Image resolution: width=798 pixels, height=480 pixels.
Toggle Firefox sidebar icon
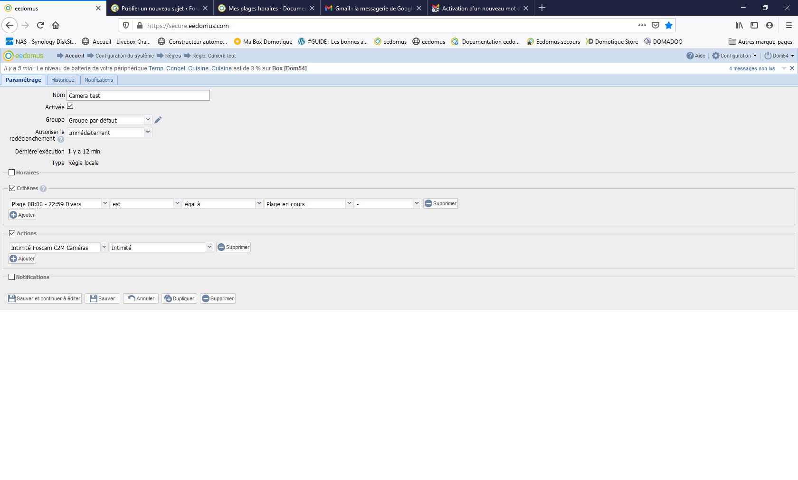754,25
